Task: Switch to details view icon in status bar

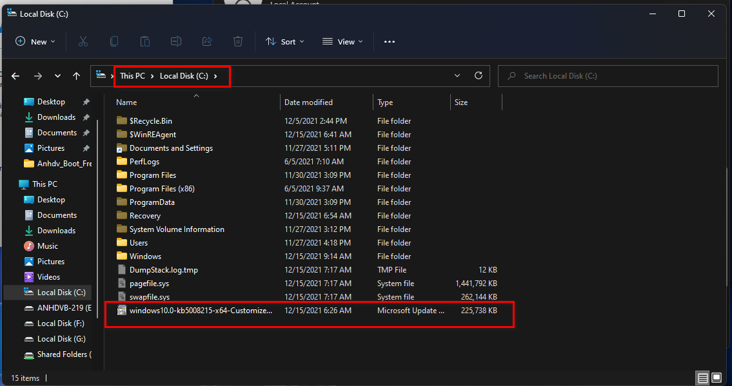Action: [702, 378]
